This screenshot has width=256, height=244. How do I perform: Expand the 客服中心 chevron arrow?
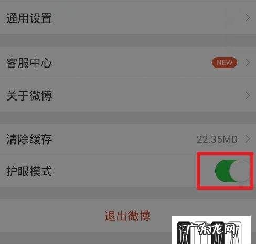[x=247, y=63]
